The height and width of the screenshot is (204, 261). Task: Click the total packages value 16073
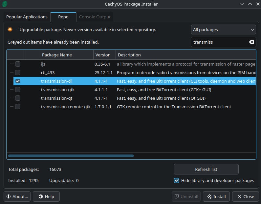[x=55, y=170]
